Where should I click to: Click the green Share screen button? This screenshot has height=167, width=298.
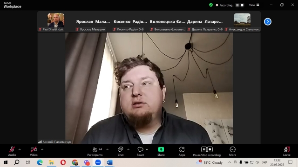pyautogui.click(x=161, y=151)
